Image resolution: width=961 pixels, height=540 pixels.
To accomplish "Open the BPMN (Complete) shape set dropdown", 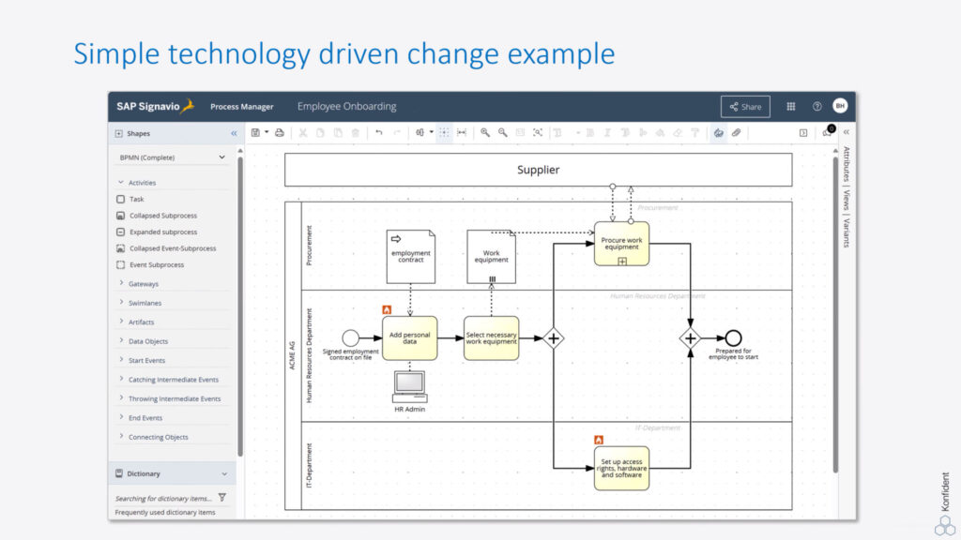I will point(169,157).
